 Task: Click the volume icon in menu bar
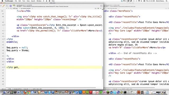pos(141,1)
